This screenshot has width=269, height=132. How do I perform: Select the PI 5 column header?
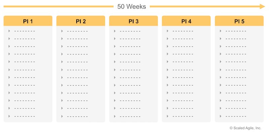click(239, 21)
